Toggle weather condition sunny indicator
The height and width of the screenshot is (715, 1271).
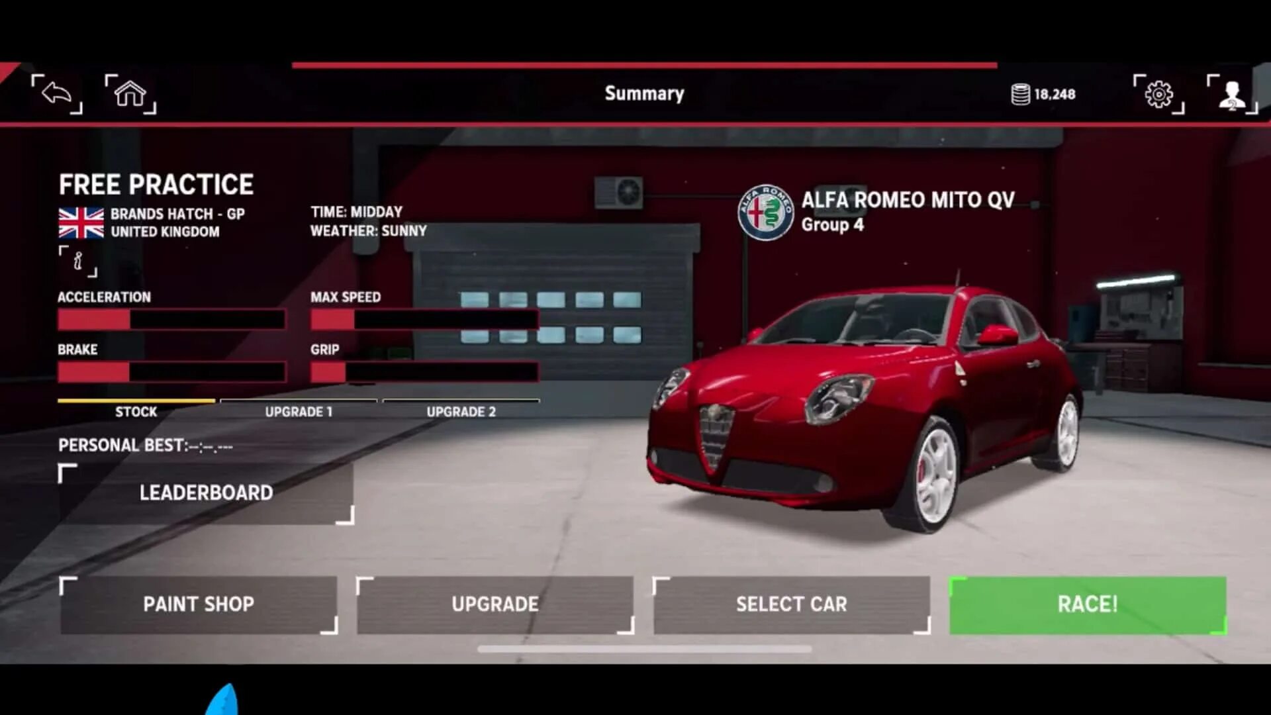(367, 230)
